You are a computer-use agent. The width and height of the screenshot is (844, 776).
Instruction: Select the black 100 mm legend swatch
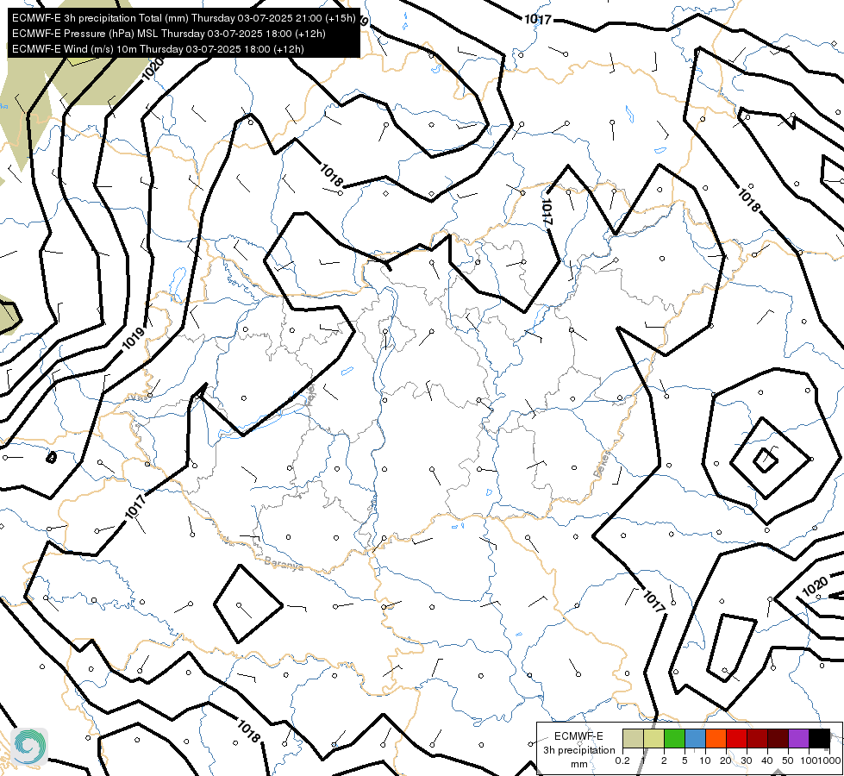819,739
